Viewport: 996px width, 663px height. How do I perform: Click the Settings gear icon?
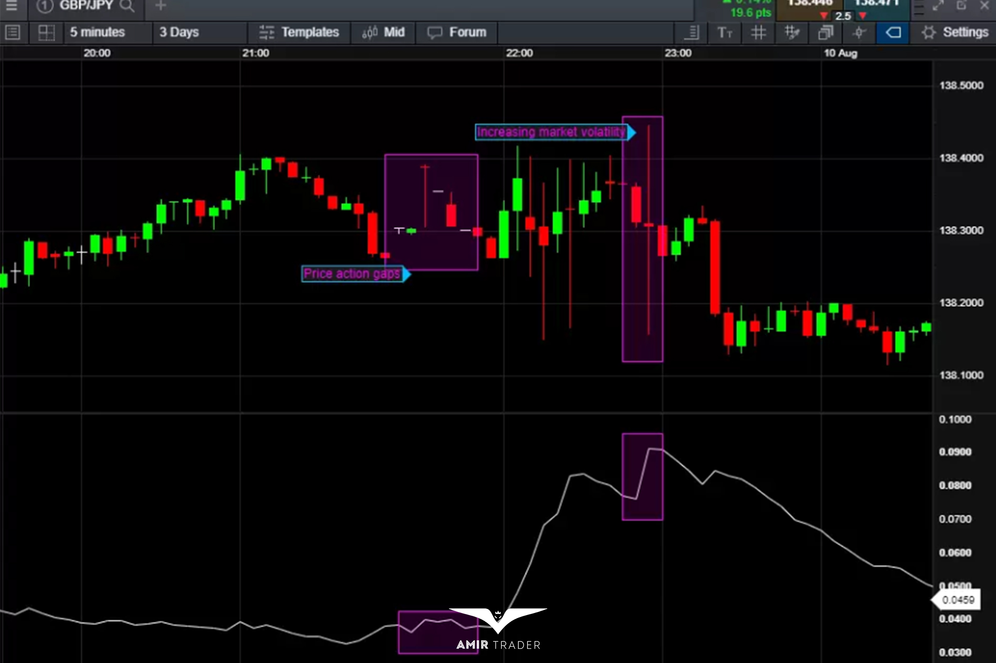pos(928,33)
